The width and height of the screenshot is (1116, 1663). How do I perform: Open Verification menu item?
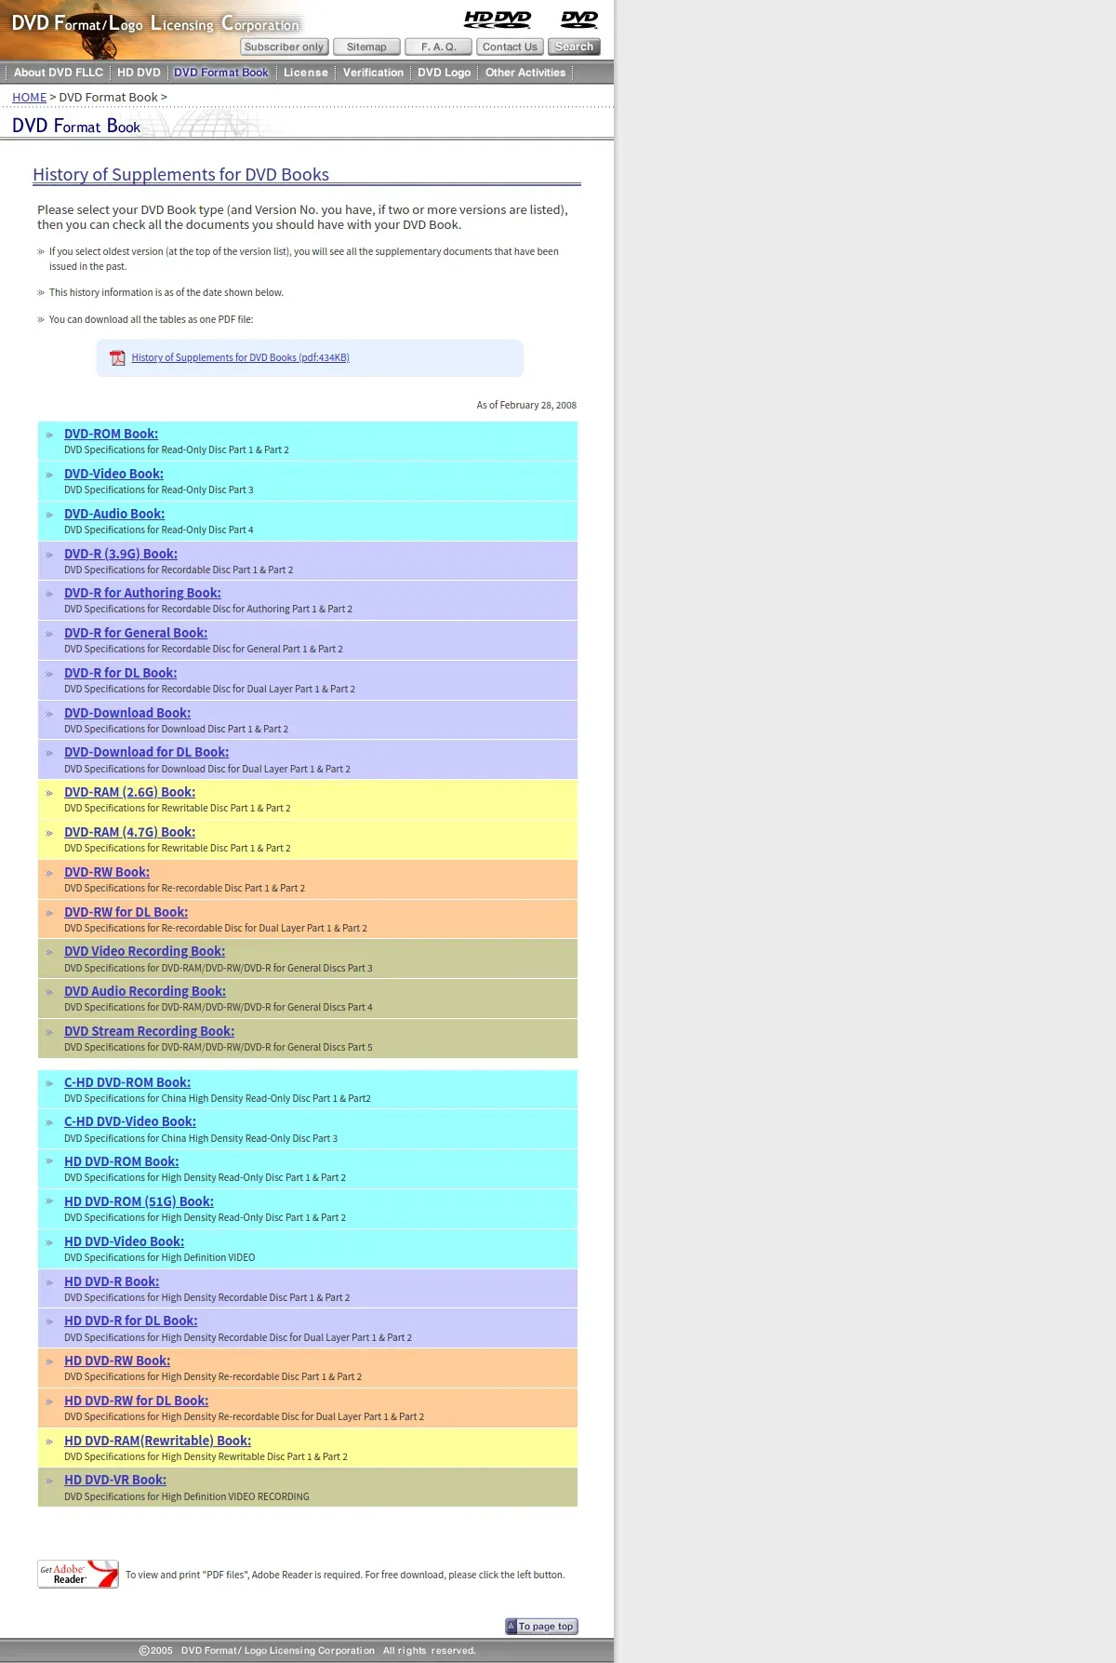click(373, 73)
